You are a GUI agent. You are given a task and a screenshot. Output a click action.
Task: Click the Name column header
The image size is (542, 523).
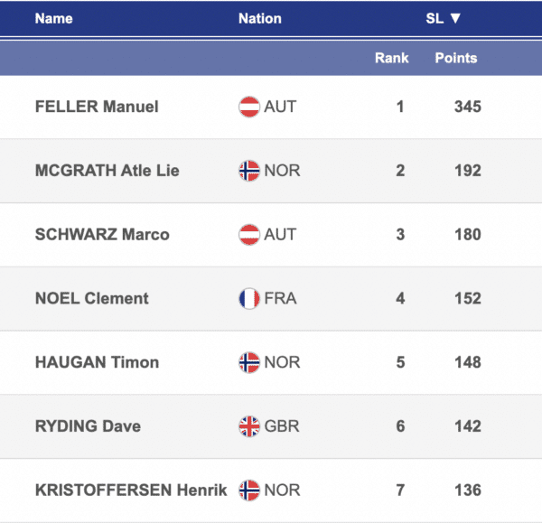click(53, 18)
